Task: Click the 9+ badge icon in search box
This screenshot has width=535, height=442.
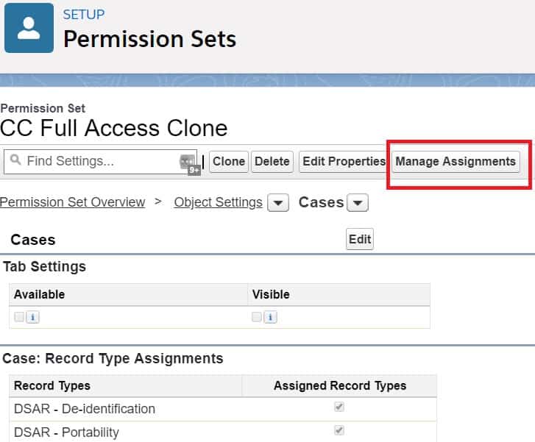Action: [x=194, y=169]
